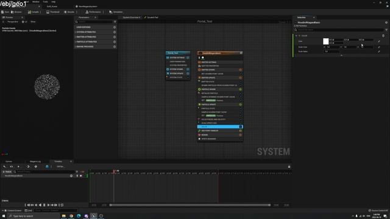Viewport: 390px width, 219px height.
Task: Open the Content Drawer
Action: point(12,210)
